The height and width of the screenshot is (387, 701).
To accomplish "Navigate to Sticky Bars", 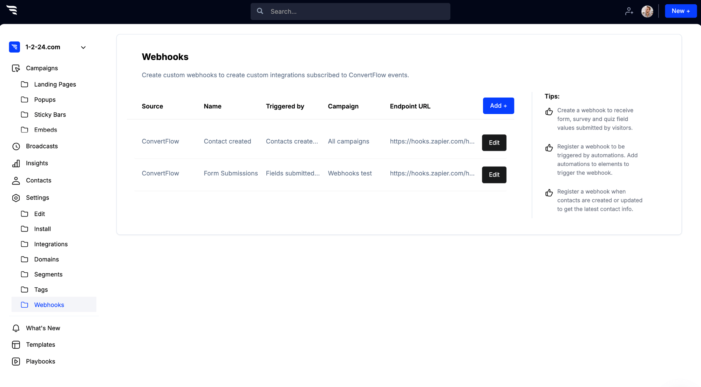I will pyautogui.click(x=50, y=115).
